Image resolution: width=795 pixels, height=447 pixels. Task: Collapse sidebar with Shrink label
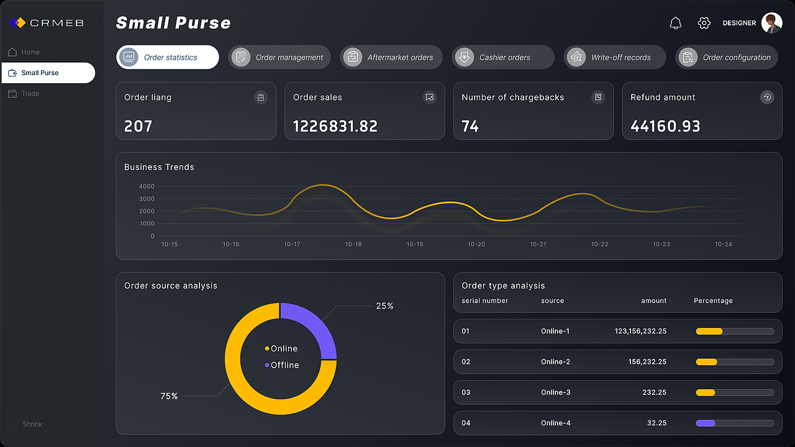click(32, 425)
